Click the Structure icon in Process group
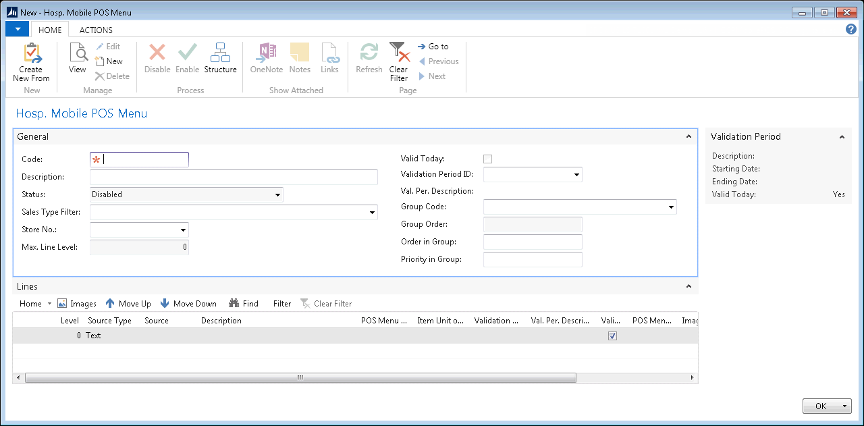Viewport: 864px width, 426px height. 220,53
